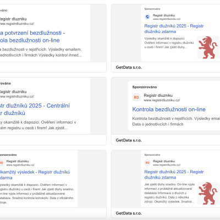The image size is (220, 220).
Task: Click the RD logo in the Kontrola bezdlužnosti ad
Action: click(136, 97)
